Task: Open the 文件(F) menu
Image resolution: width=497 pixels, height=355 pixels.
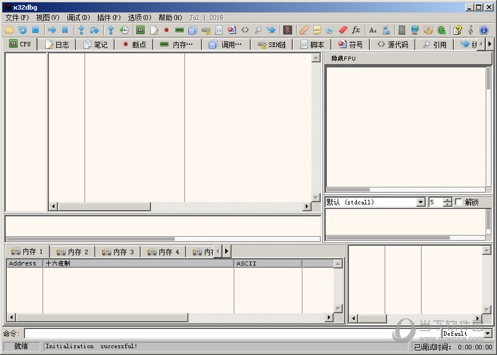Action: (x=17, y=18)
